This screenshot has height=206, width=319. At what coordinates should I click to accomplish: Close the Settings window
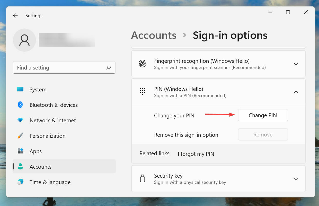point(306,12)
